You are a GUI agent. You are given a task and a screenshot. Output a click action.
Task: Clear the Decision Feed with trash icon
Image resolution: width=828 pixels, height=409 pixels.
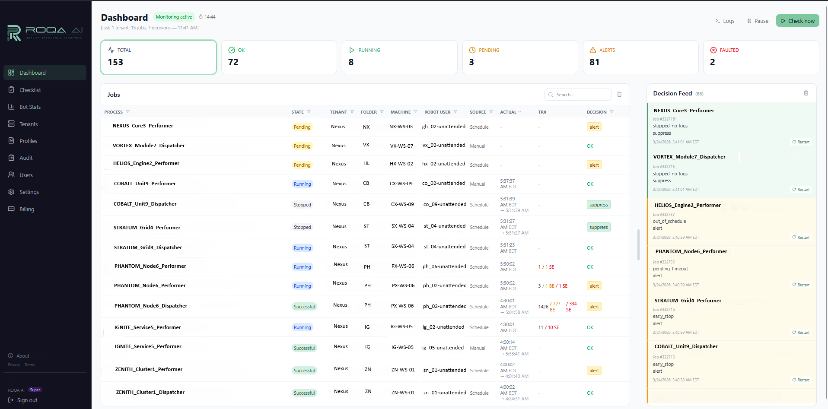point(806,93)
